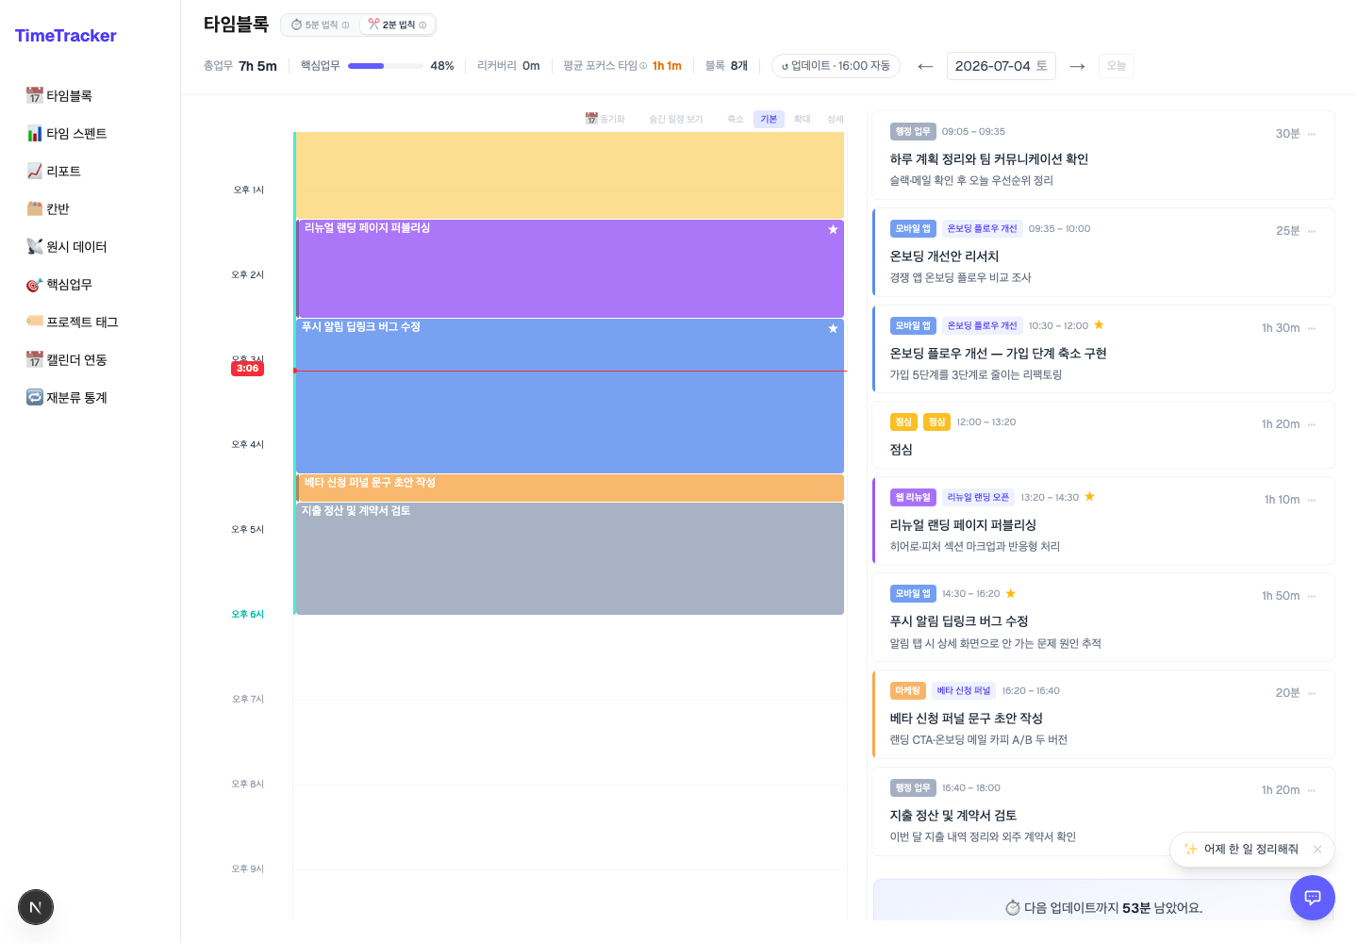
Task: Click 베타 신청 퍼널 project tag
Action: (964, 691)
